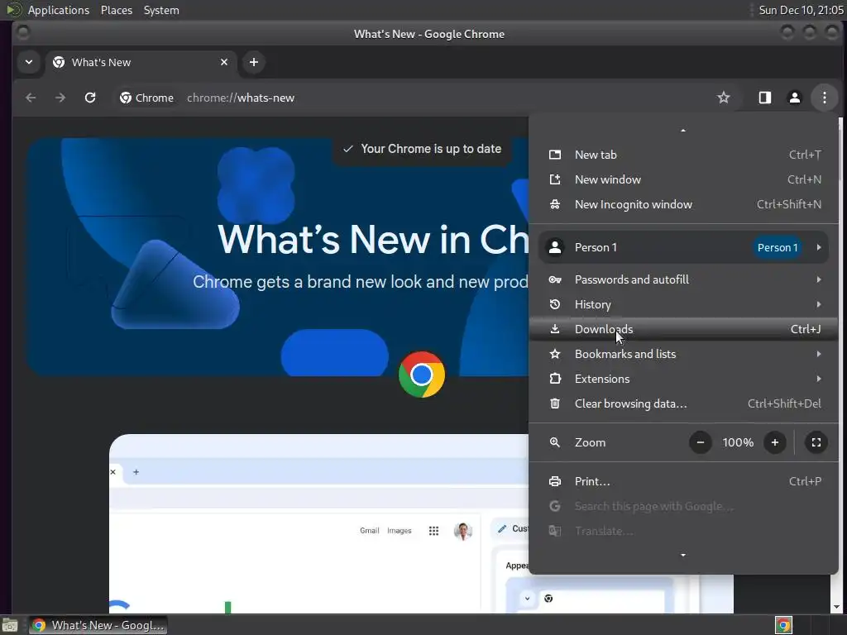Image resolution: width=847 pixels, height=635 pixels.
Task: Decrease zoom with the minus button
Action: click(x=700, y=443)
